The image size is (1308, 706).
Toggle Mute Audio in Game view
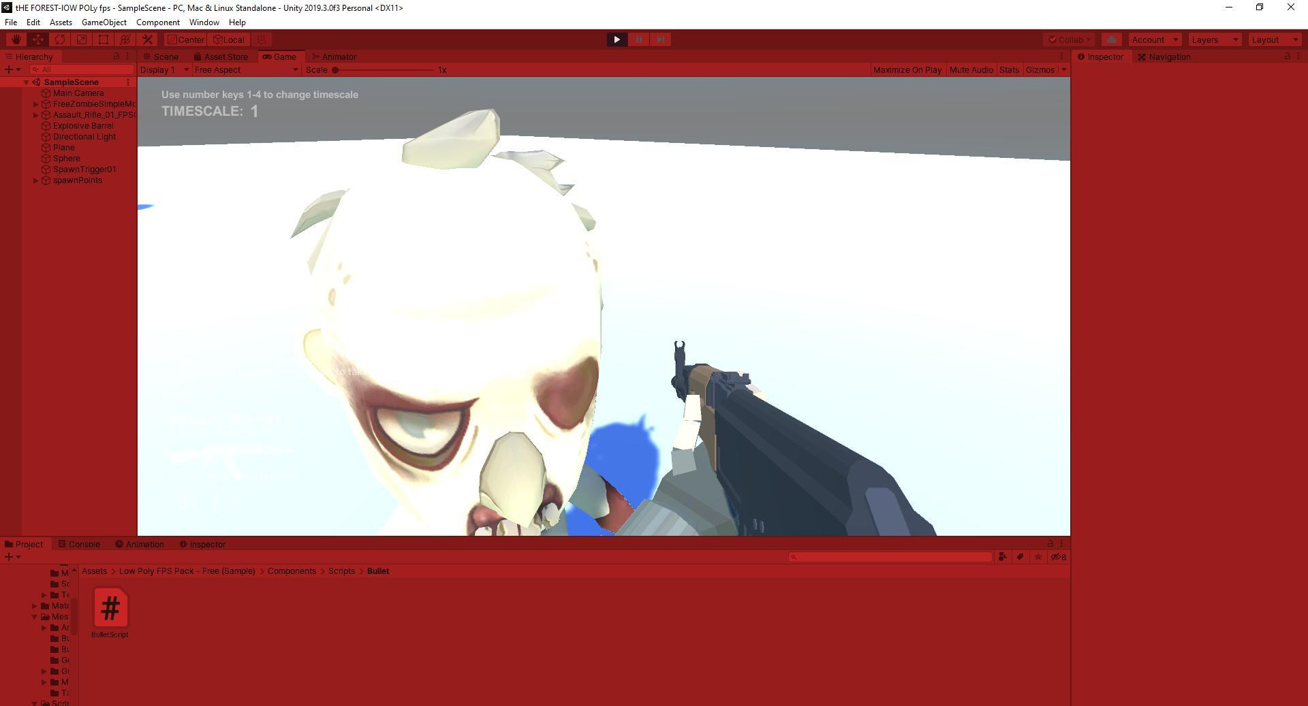(971, 70)
